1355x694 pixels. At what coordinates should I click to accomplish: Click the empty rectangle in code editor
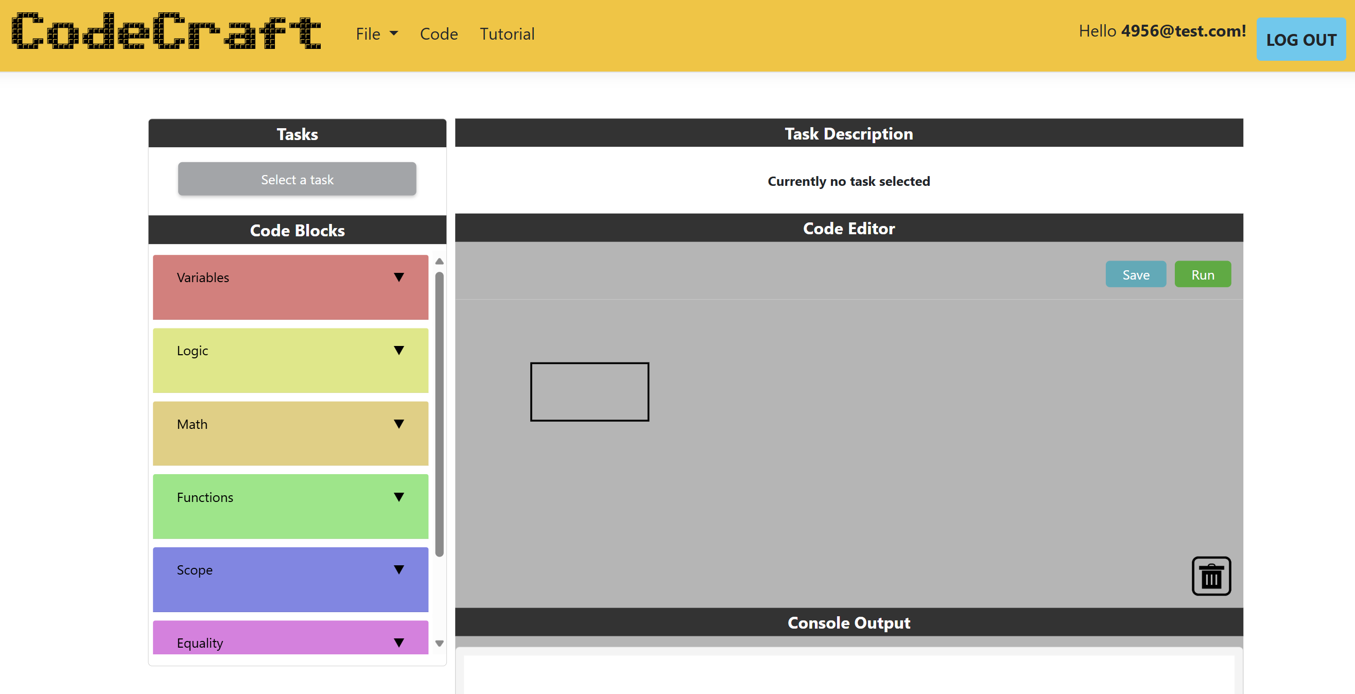589,391
